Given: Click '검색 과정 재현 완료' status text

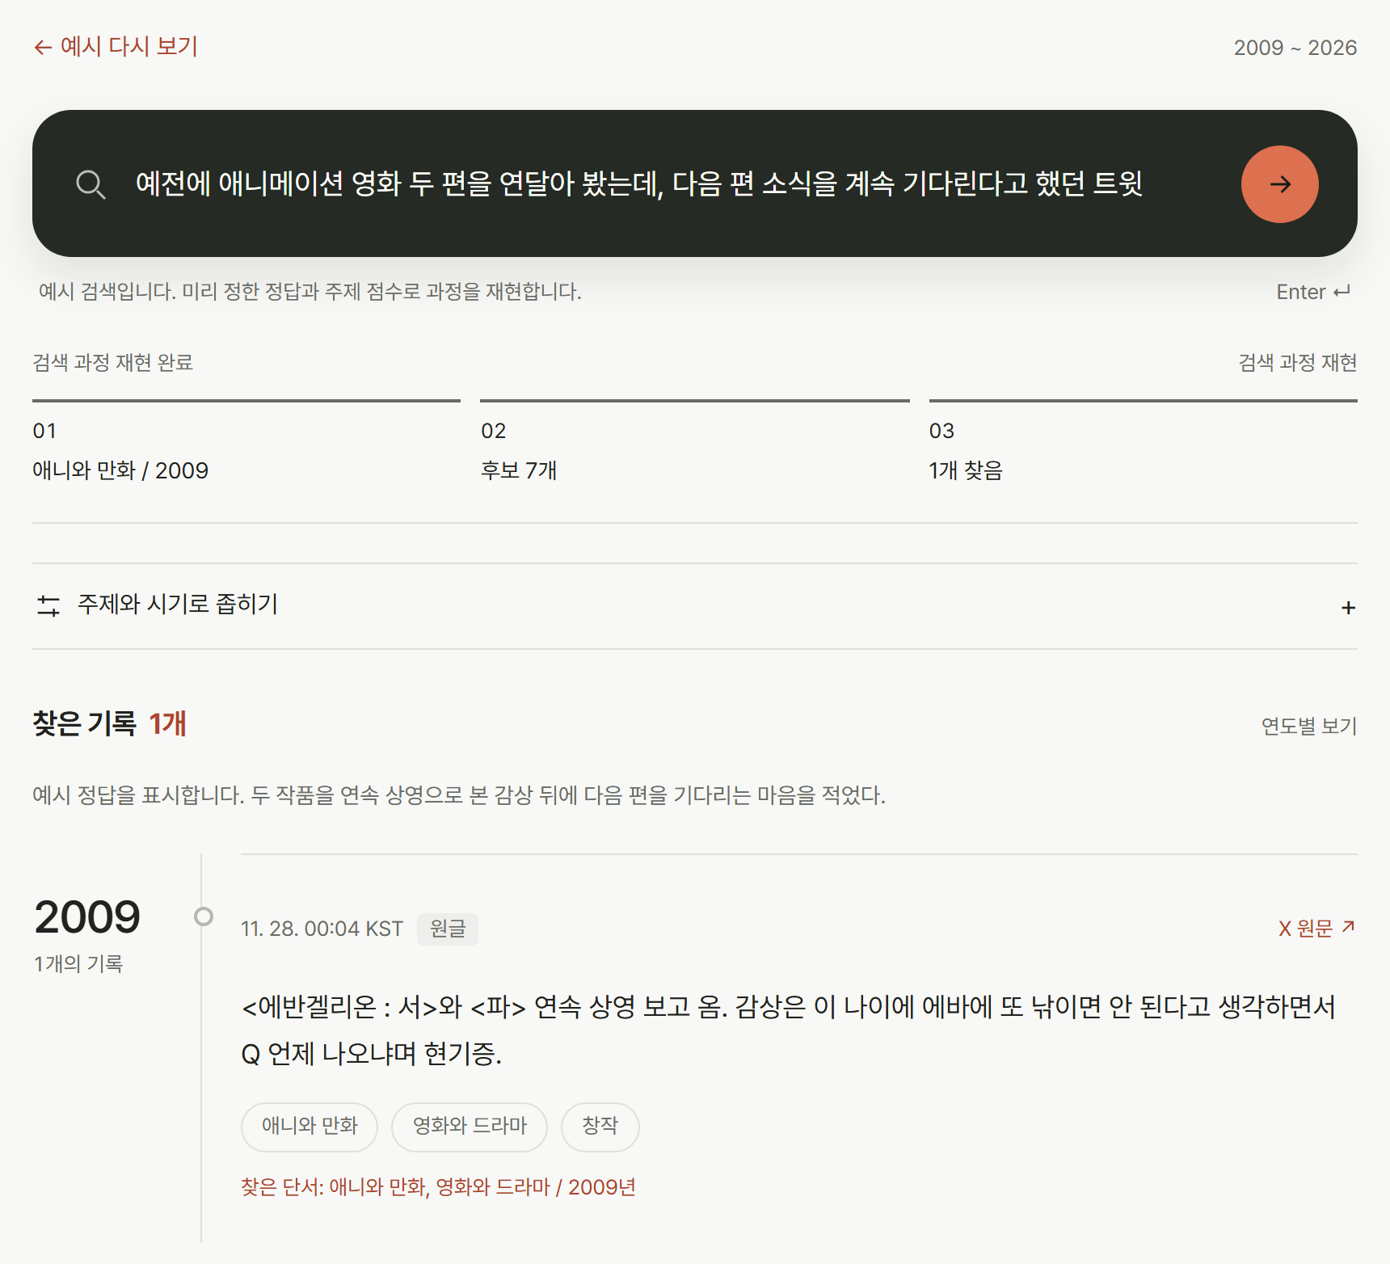Looking at the screenshot, I should tap(113, 362).
